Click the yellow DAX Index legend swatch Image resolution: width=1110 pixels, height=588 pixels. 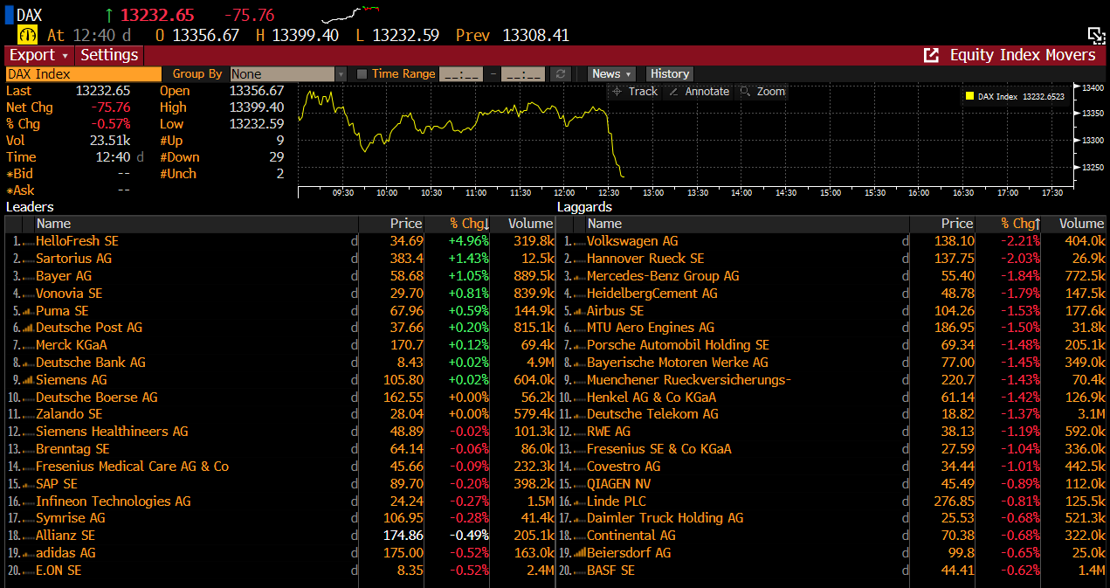pos(969,96)
